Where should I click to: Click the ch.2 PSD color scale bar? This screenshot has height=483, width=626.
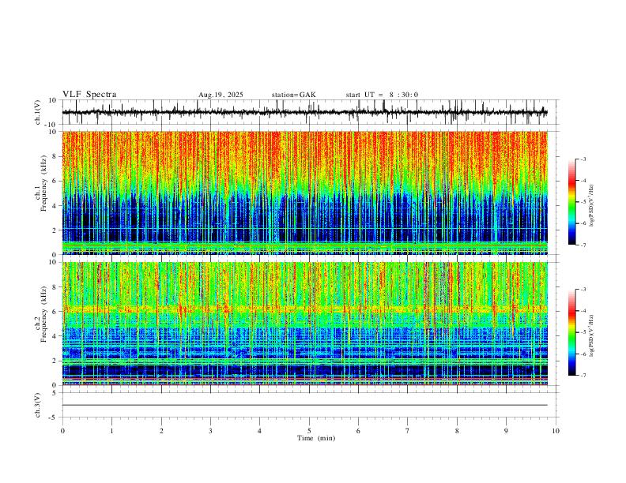pos(571,332)
